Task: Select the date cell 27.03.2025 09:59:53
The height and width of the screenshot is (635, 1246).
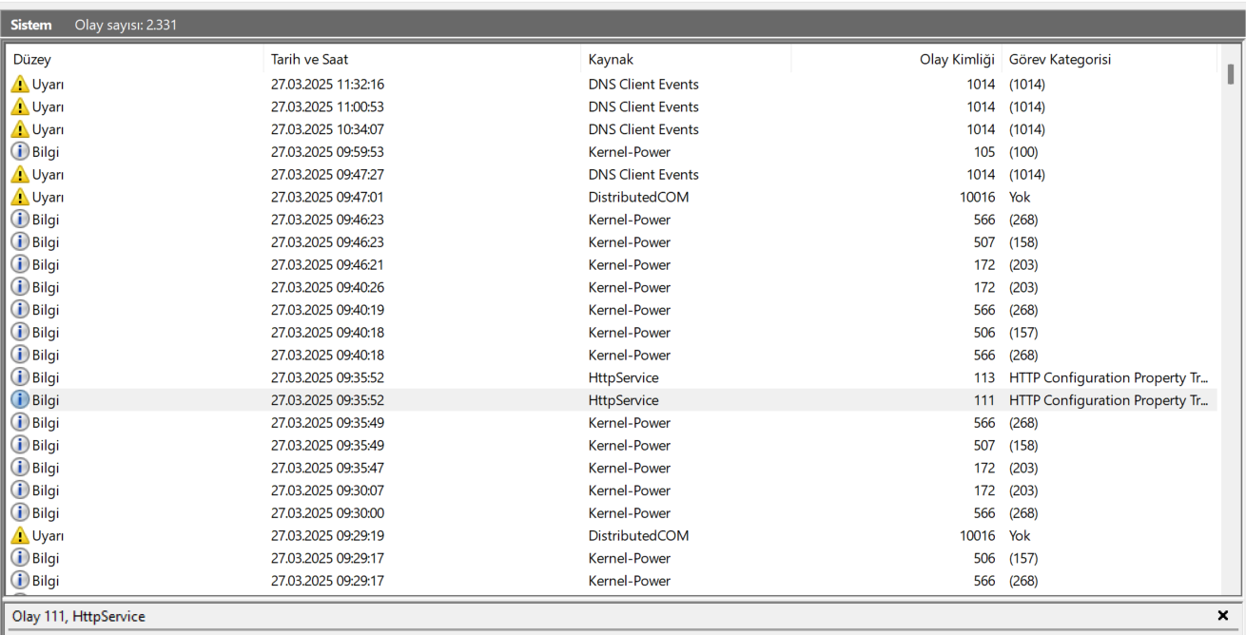Action: (x=327, y=152)
